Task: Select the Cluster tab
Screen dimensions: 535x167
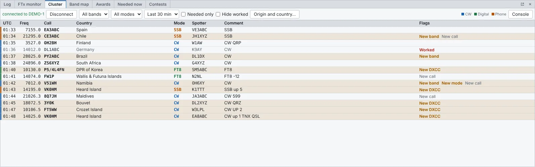Action: tap(55, 4)
